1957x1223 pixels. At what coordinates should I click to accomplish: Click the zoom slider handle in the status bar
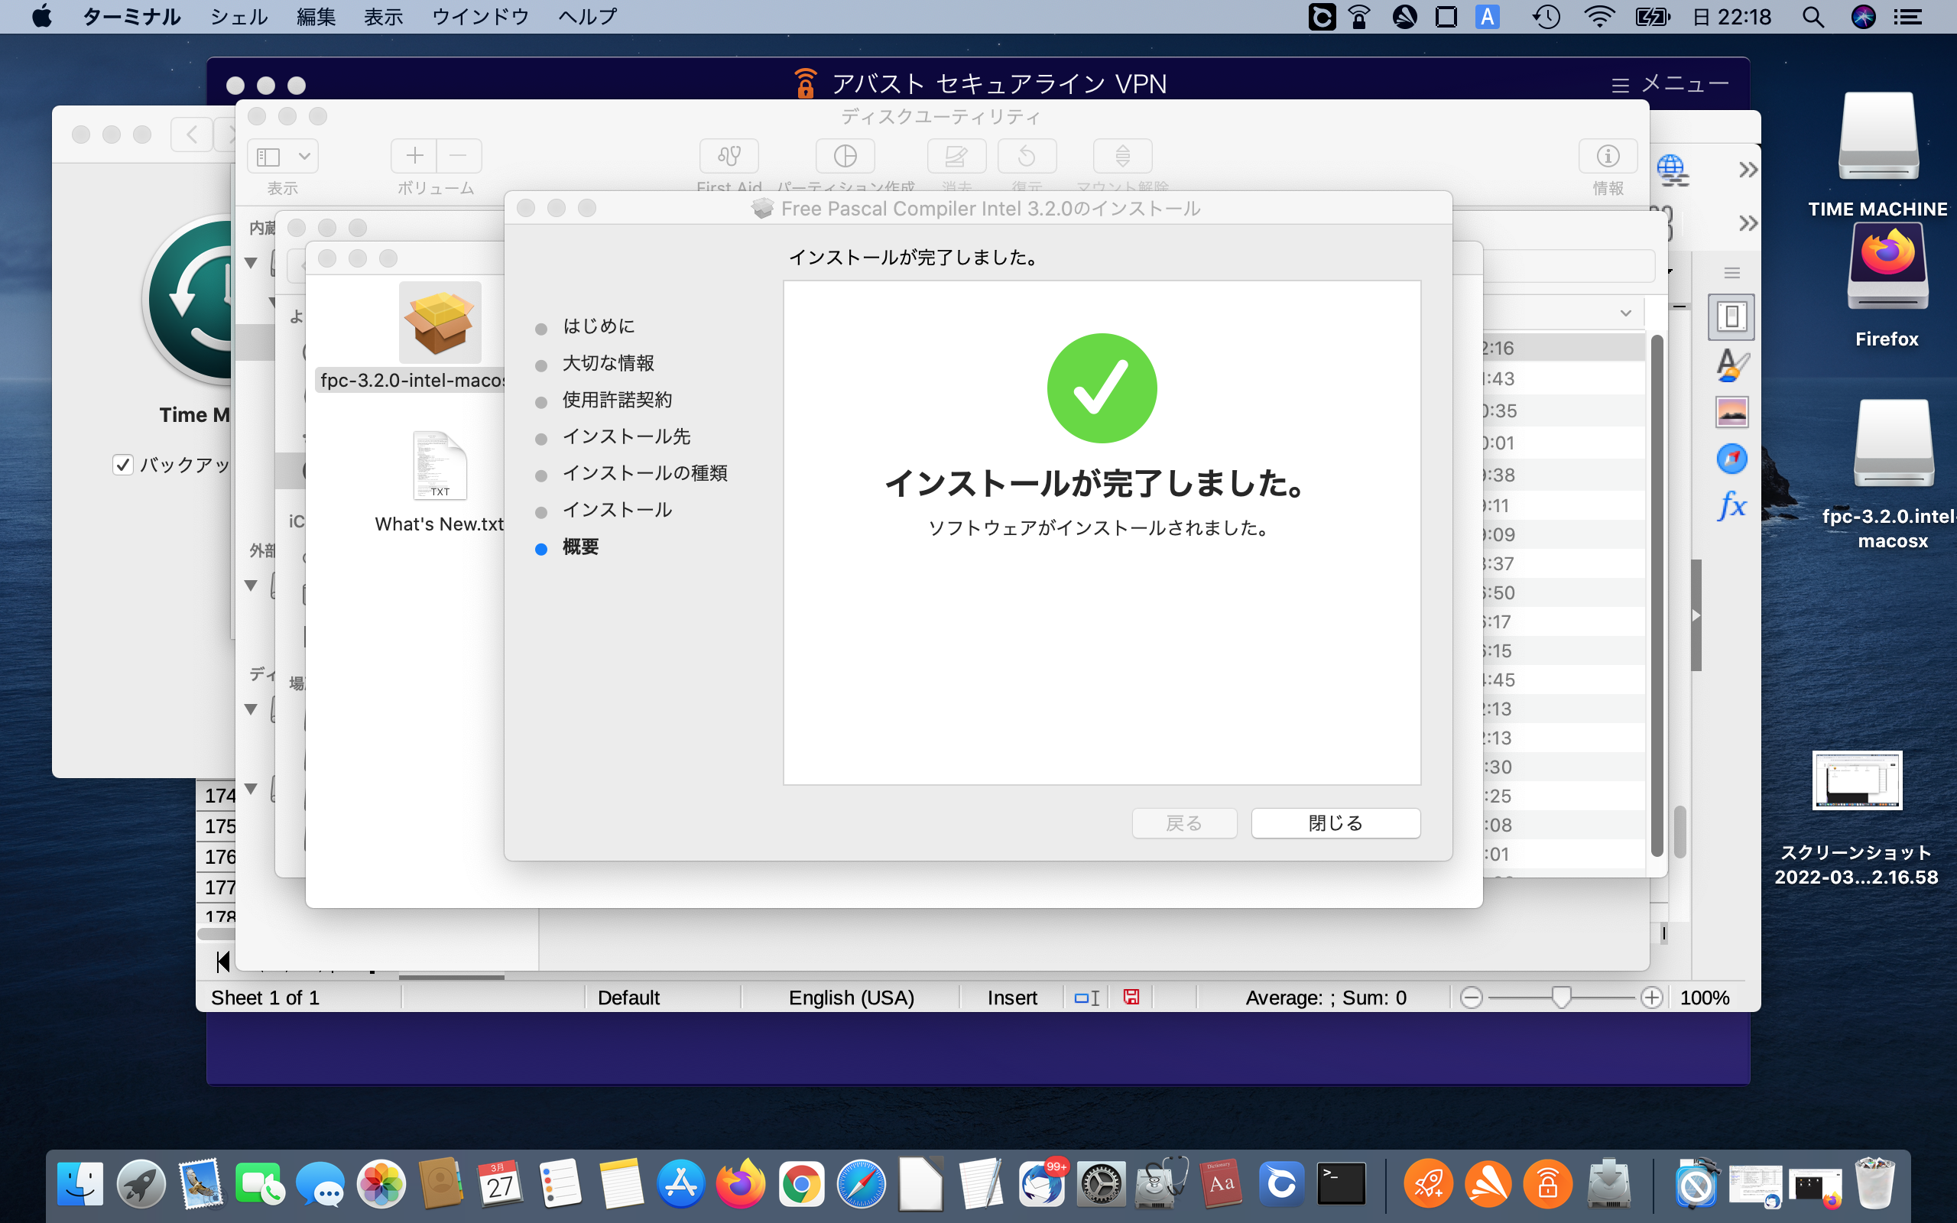(1561, 998)
